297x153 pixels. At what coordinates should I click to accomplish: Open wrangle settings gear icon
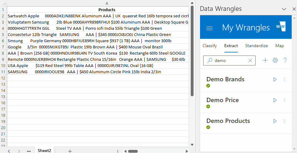point(275,61)
